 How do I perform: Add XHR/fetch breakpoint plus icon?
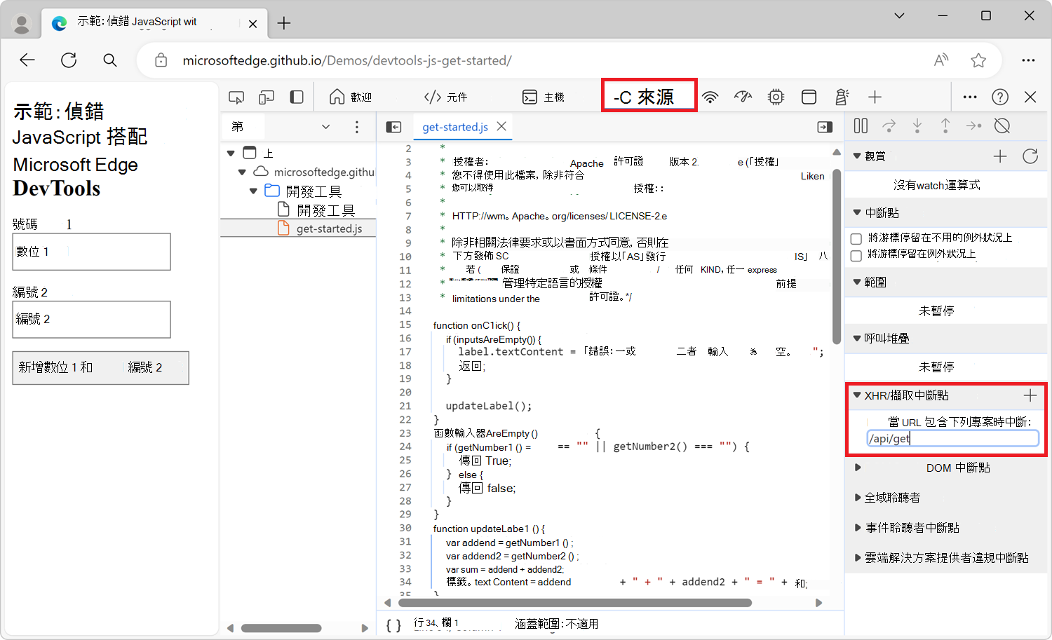coord(1030,395)
